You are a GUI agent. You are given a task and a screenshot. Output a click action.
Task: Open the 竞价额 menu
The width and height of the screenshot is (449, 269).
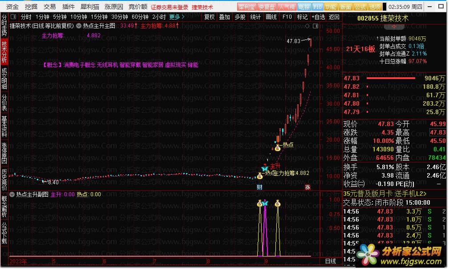click(138, 7)
